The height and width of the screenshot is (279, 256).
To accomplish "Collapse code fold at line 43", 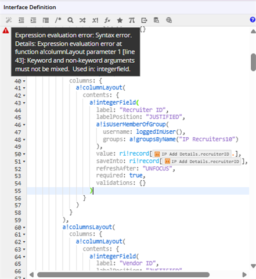I will point(24,103).
